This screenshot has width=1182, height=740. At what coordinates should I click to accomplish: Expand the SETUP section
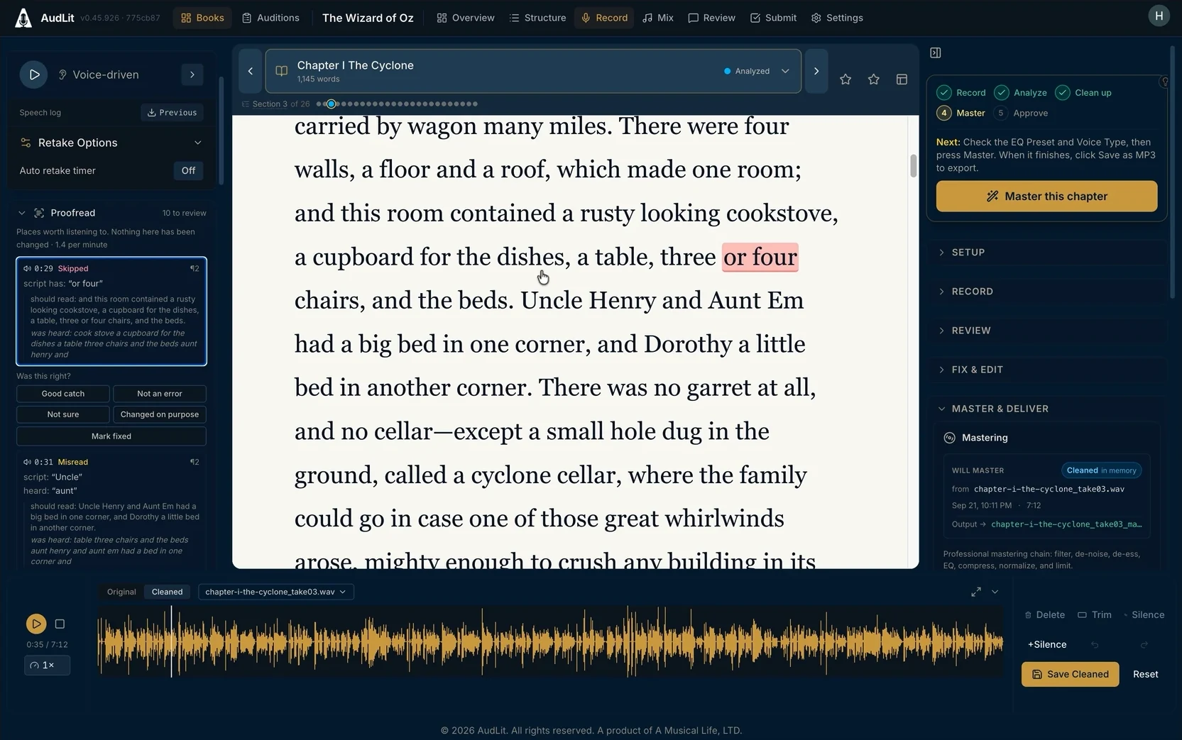[x=1047, y=252]
